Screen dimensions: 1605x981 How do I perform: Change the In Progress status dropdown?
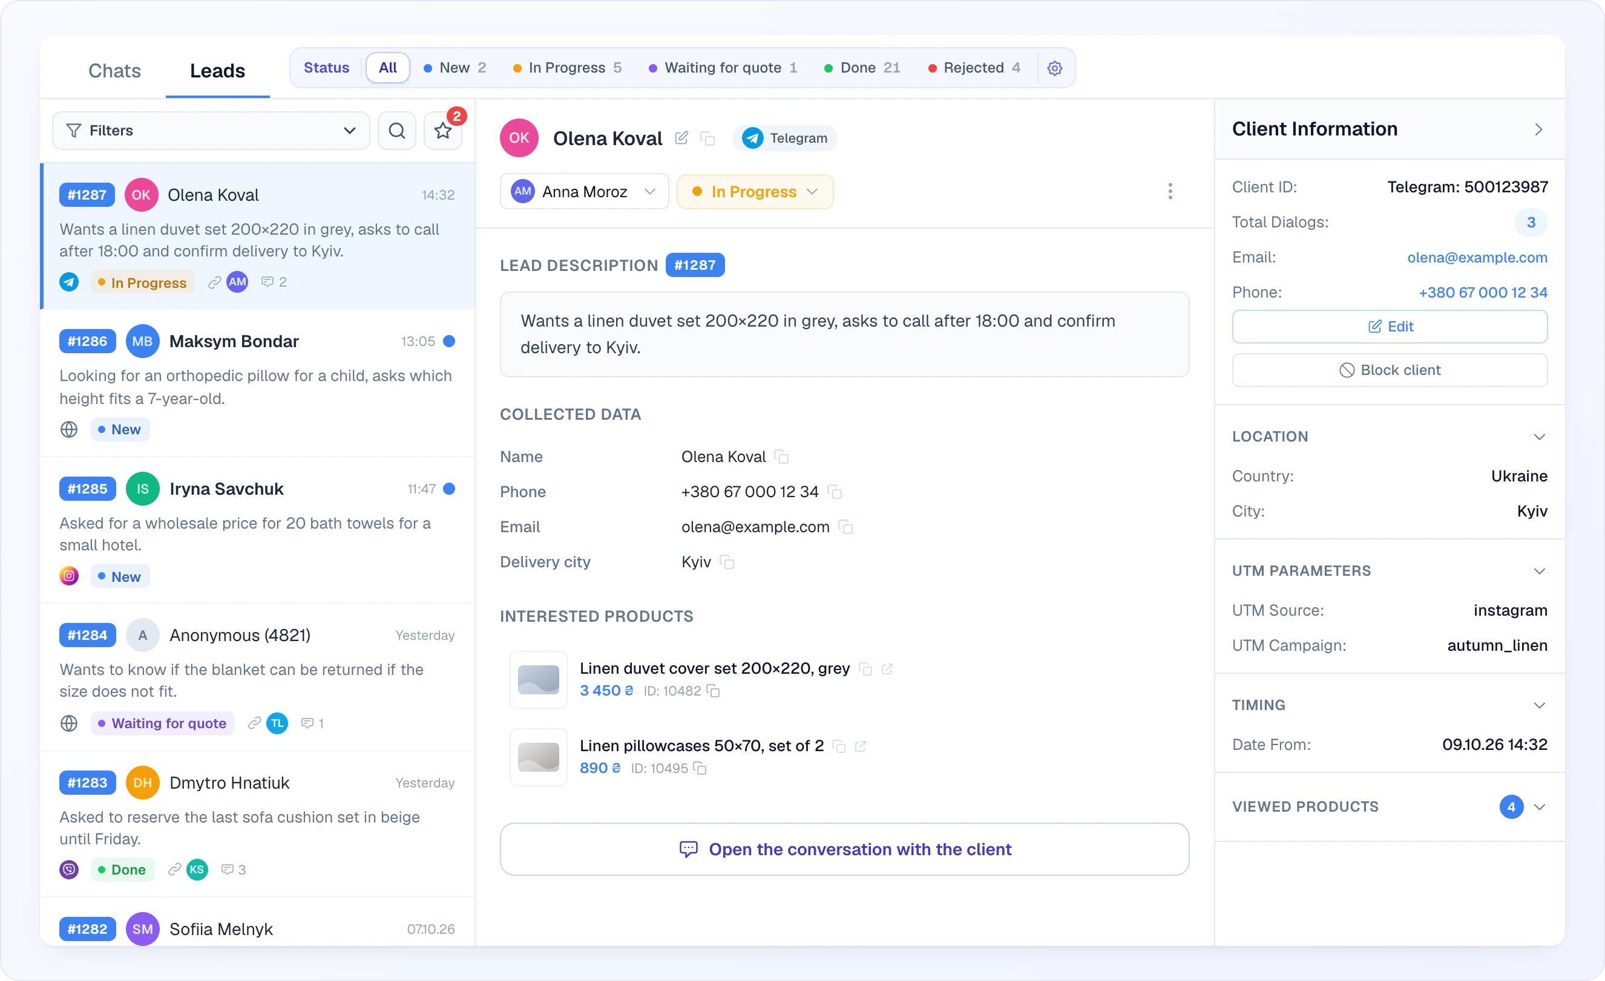(755, 191)
